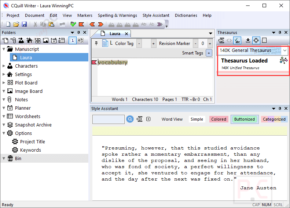Screen dimensions: 290x208
Task: Click the Style Assistant blue search icon
Action: [130, 119]
